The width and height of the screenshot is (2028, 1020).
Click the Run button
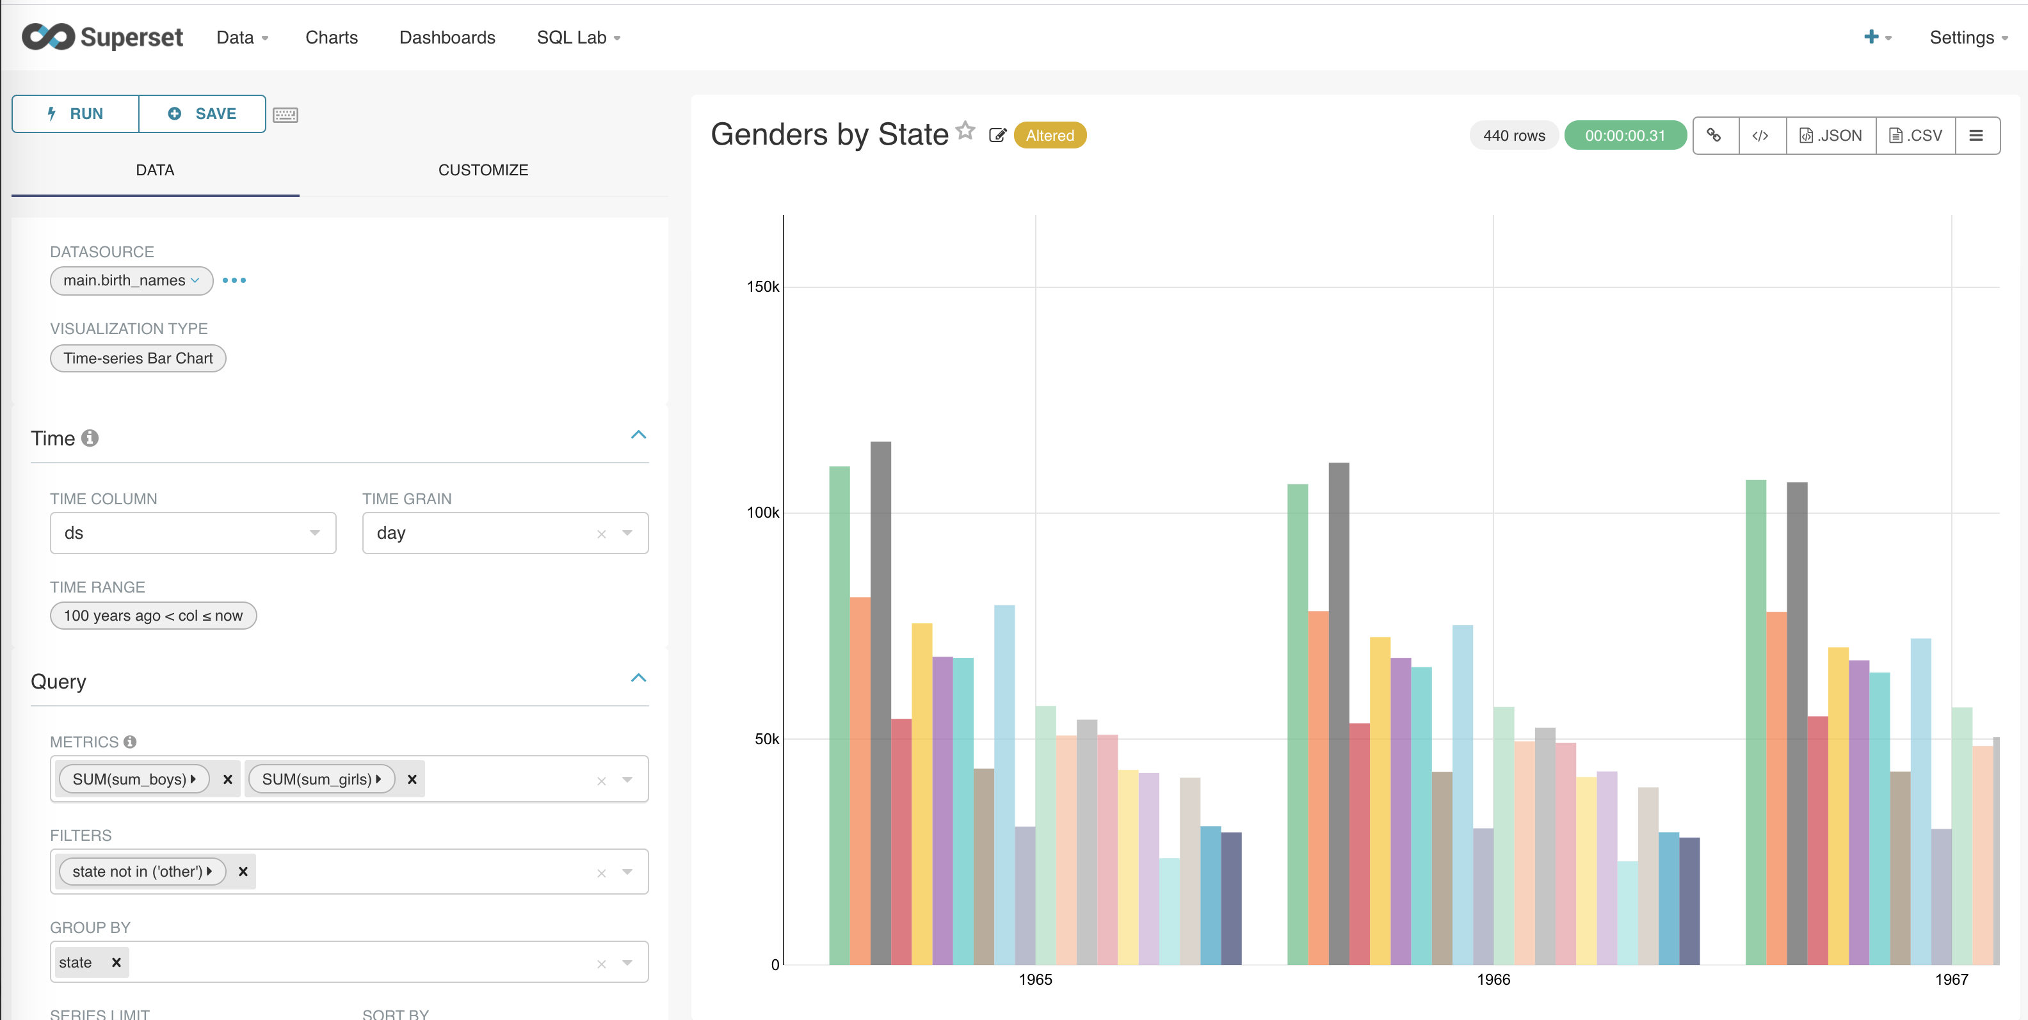click(75, 113)
